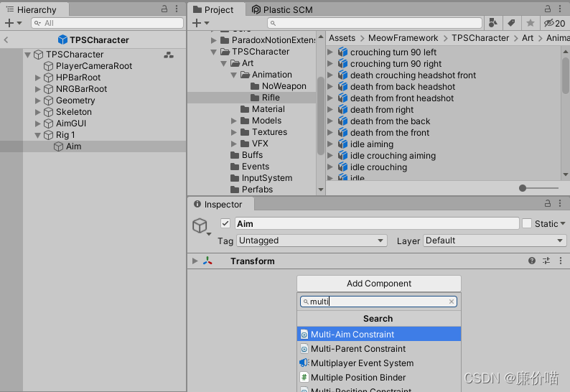Select the Multi-Parent Constraint component

pos(379,349)
